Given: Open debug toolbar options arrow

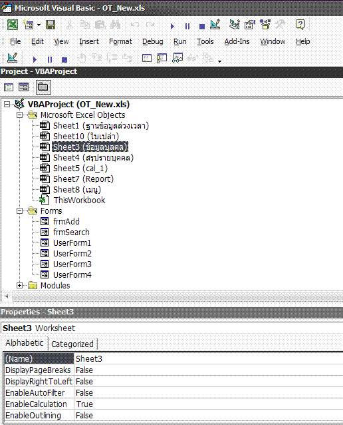Looking at the screenshot, I should 219,61.
